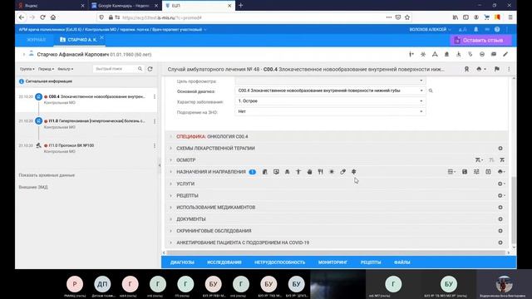Click the browser reload button
This screenshot has width=532, height=299.
(42, 17)
